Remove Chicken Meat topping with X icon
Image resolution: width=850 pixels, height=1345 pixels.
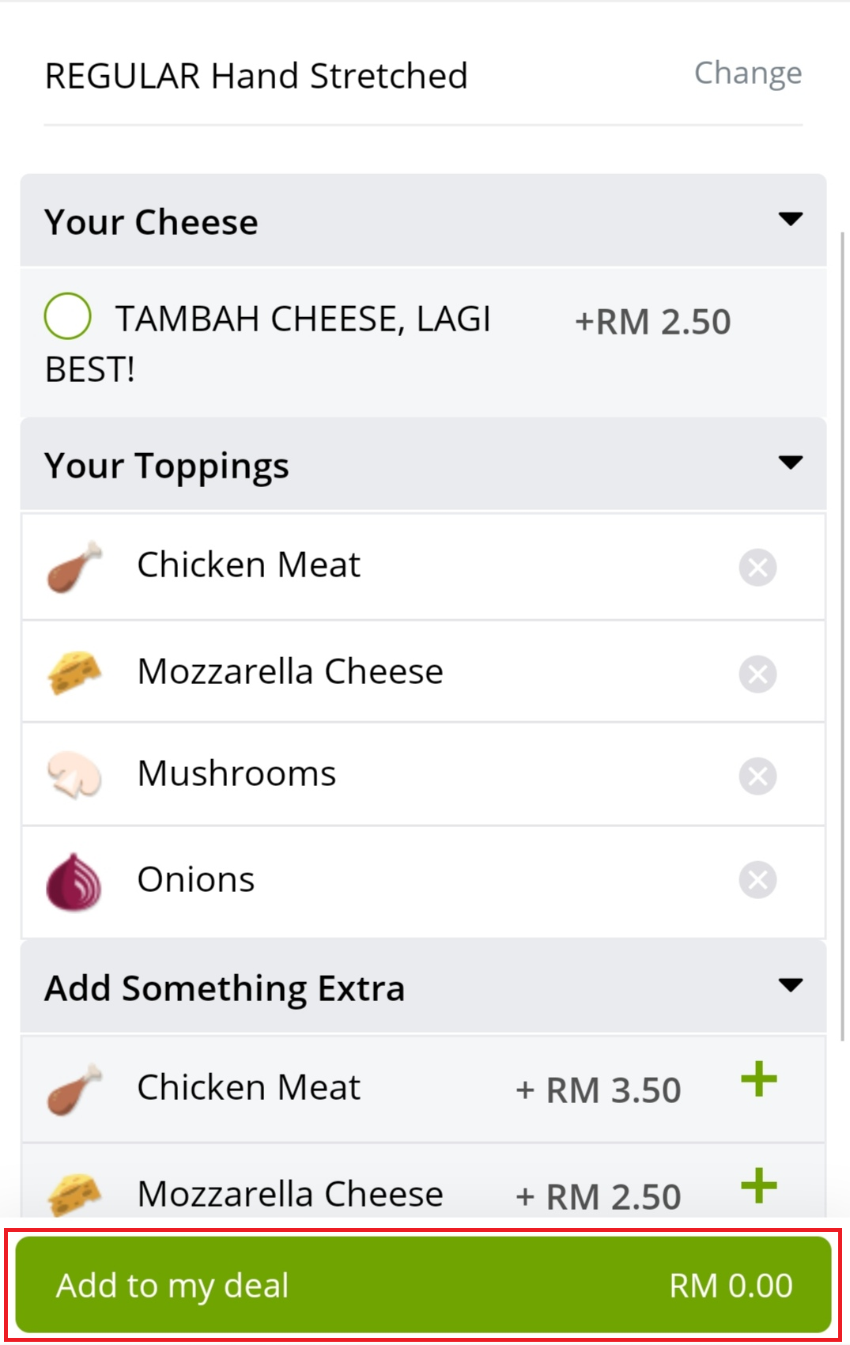tap(757, 567)
